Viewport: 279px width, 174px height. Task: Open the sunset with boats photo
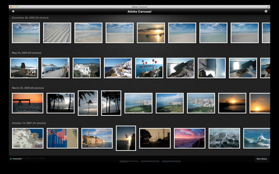click(151, 33)
